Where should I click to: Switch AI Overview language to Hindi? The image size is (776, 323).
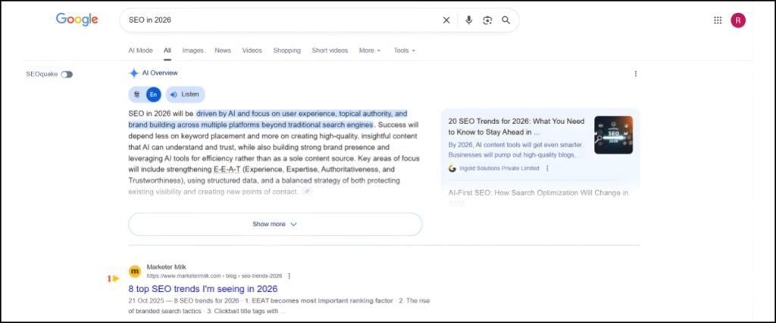pos(137,95)
